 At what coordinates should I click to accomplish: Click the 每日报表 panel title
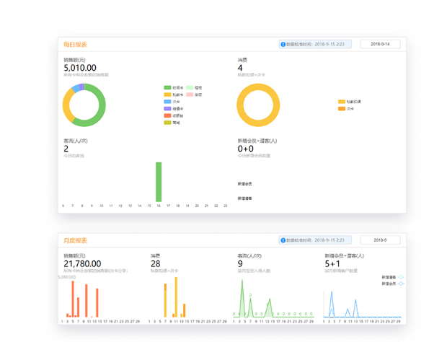click(x=75, y=45)
